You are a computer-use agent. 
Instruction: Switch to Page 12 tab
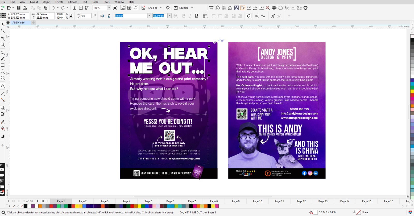pos(301,201)
